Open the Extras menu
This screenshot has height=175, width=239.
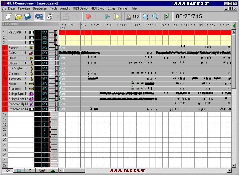pos(111,8)
